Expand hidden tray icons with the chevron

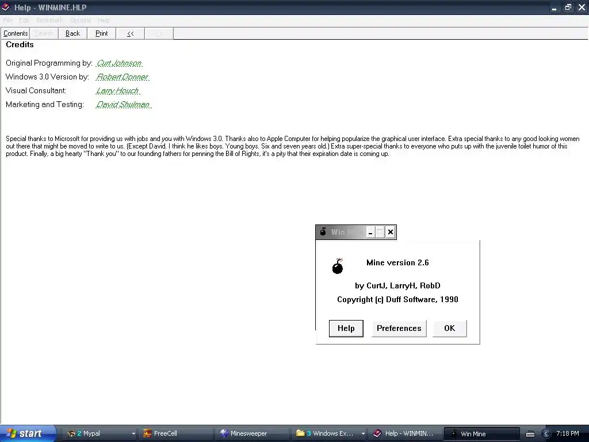pos(546,434)
